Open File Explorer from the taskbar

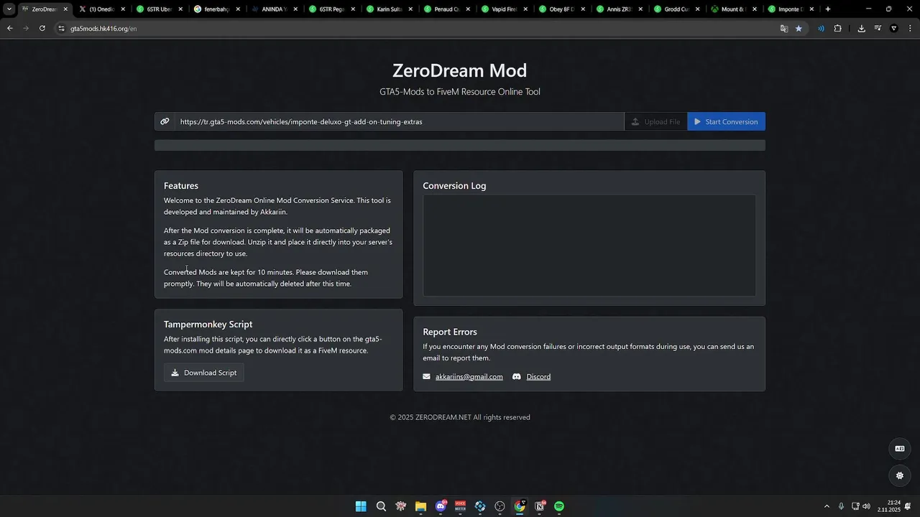point(420,506)
